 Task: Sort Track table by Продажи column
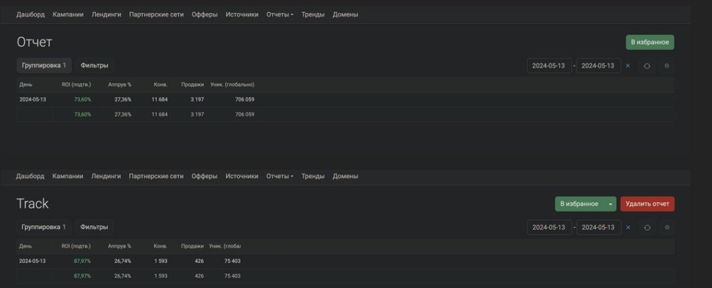[x=193, y=246]
